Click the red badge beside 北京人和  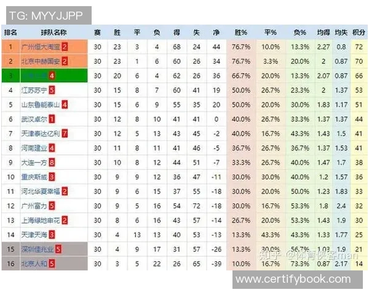[52, 264]
